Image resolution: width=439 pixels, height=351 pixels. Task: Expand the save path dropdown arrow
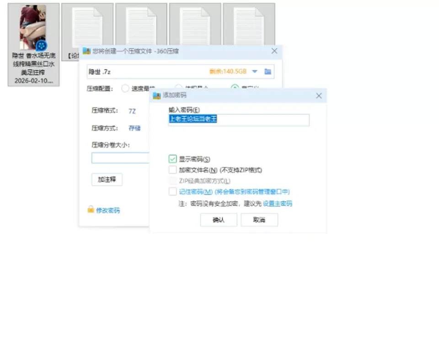255,72
